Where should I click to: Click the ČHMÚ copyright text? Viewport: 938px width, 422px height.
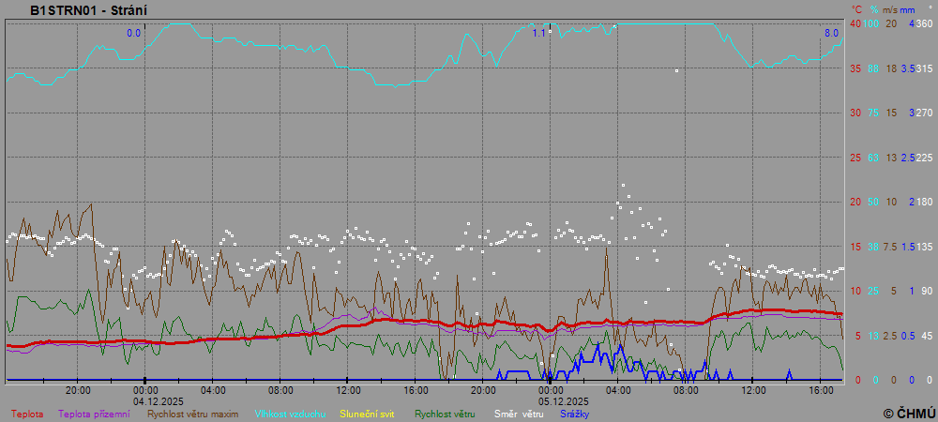[x=909, y=413]
